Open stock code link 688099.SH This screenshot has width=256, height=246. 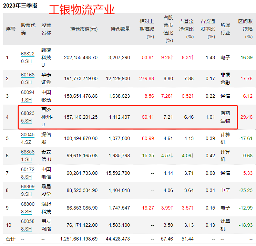[28, 190]
